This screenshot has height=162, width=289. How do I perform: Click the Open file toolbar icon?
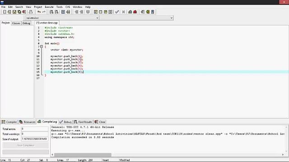coord(9,12)
